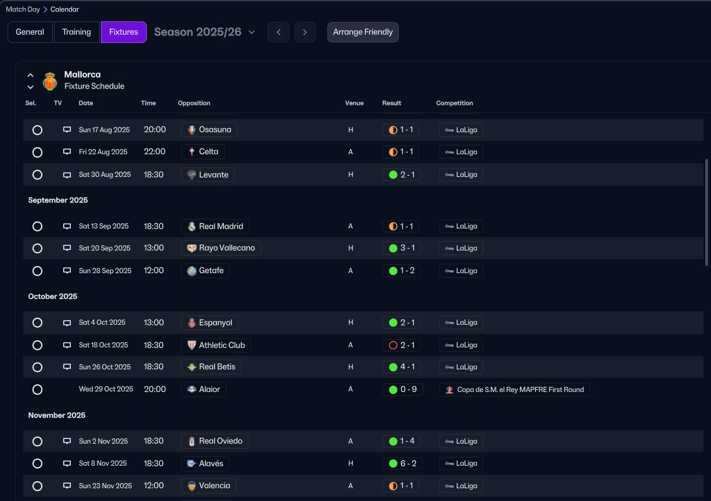711x501 pixels.
Task: Click the Levante club badge
Action: (x=192, y=175)
